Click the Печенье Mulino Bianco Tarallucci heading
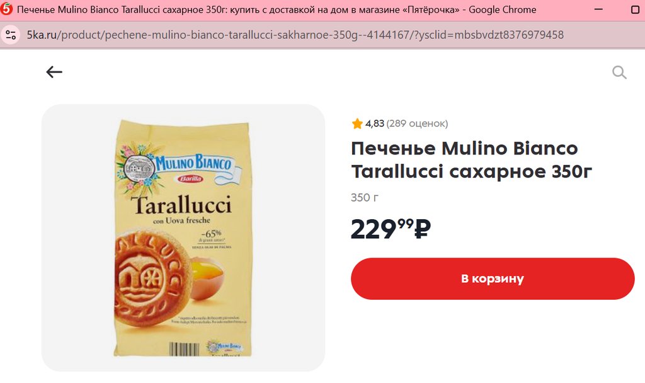 471,159
